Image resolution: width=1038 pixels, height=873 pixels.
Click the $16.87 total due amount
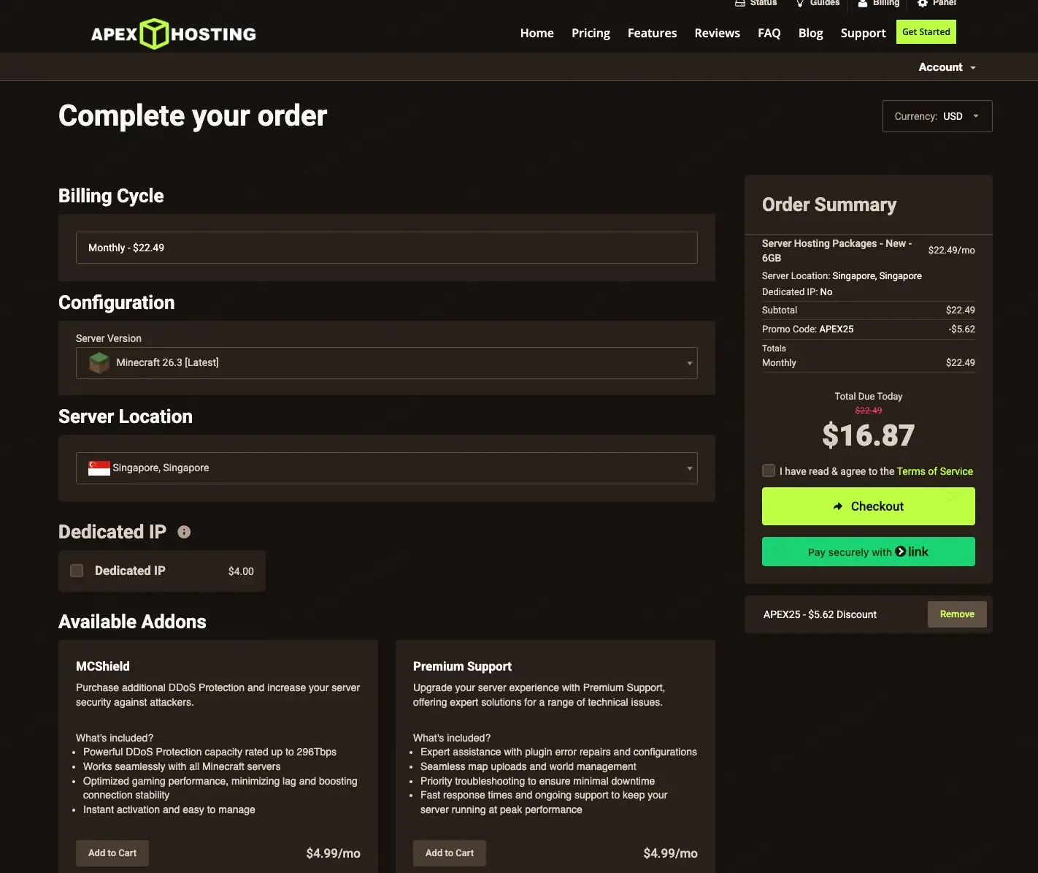pyautogui.click(x=869, y=435)
